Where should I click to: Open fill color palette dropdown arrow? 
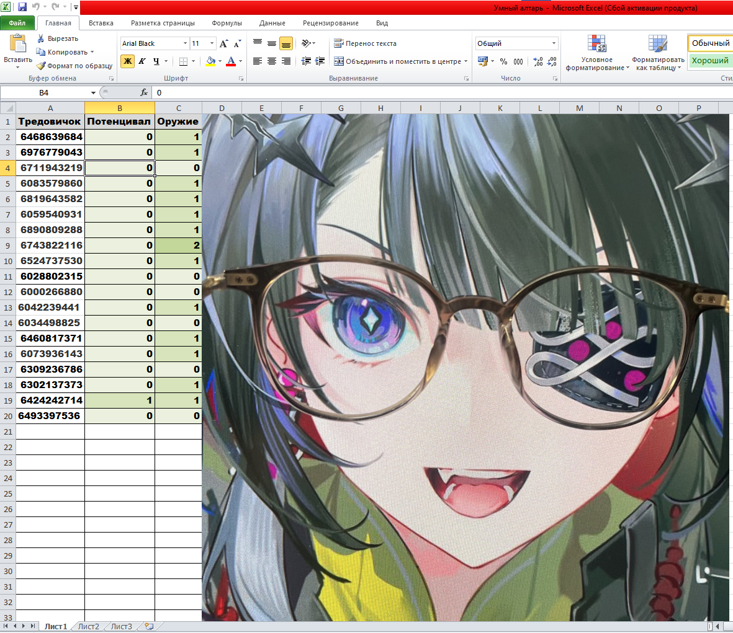220,61
